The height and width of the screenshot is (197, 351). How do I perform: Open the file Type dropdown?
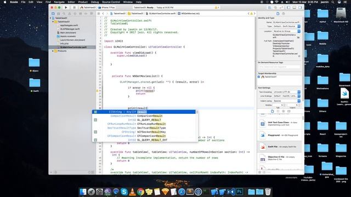tap(286, 26)
